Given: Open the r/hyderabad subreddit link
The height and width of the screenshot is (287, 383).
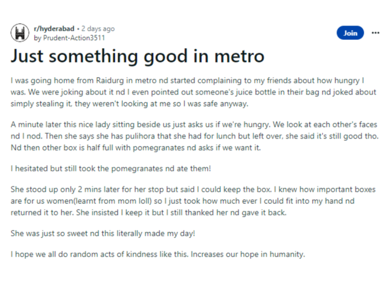Looking at the screenshot, I should pos(54,29).
